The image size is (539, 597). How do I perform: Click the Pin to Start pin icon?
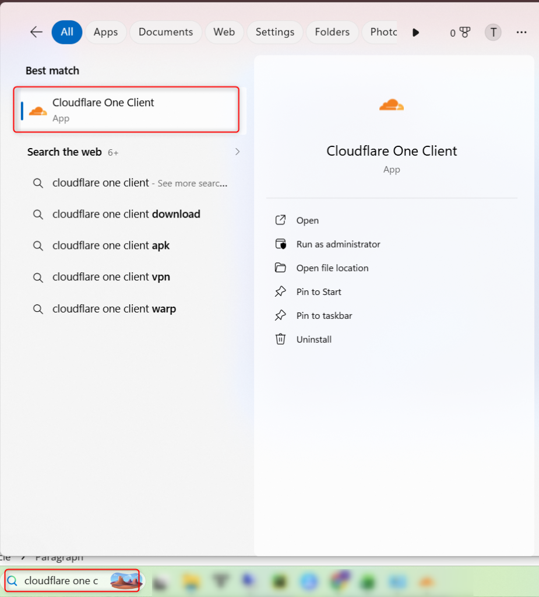[280, 292]
